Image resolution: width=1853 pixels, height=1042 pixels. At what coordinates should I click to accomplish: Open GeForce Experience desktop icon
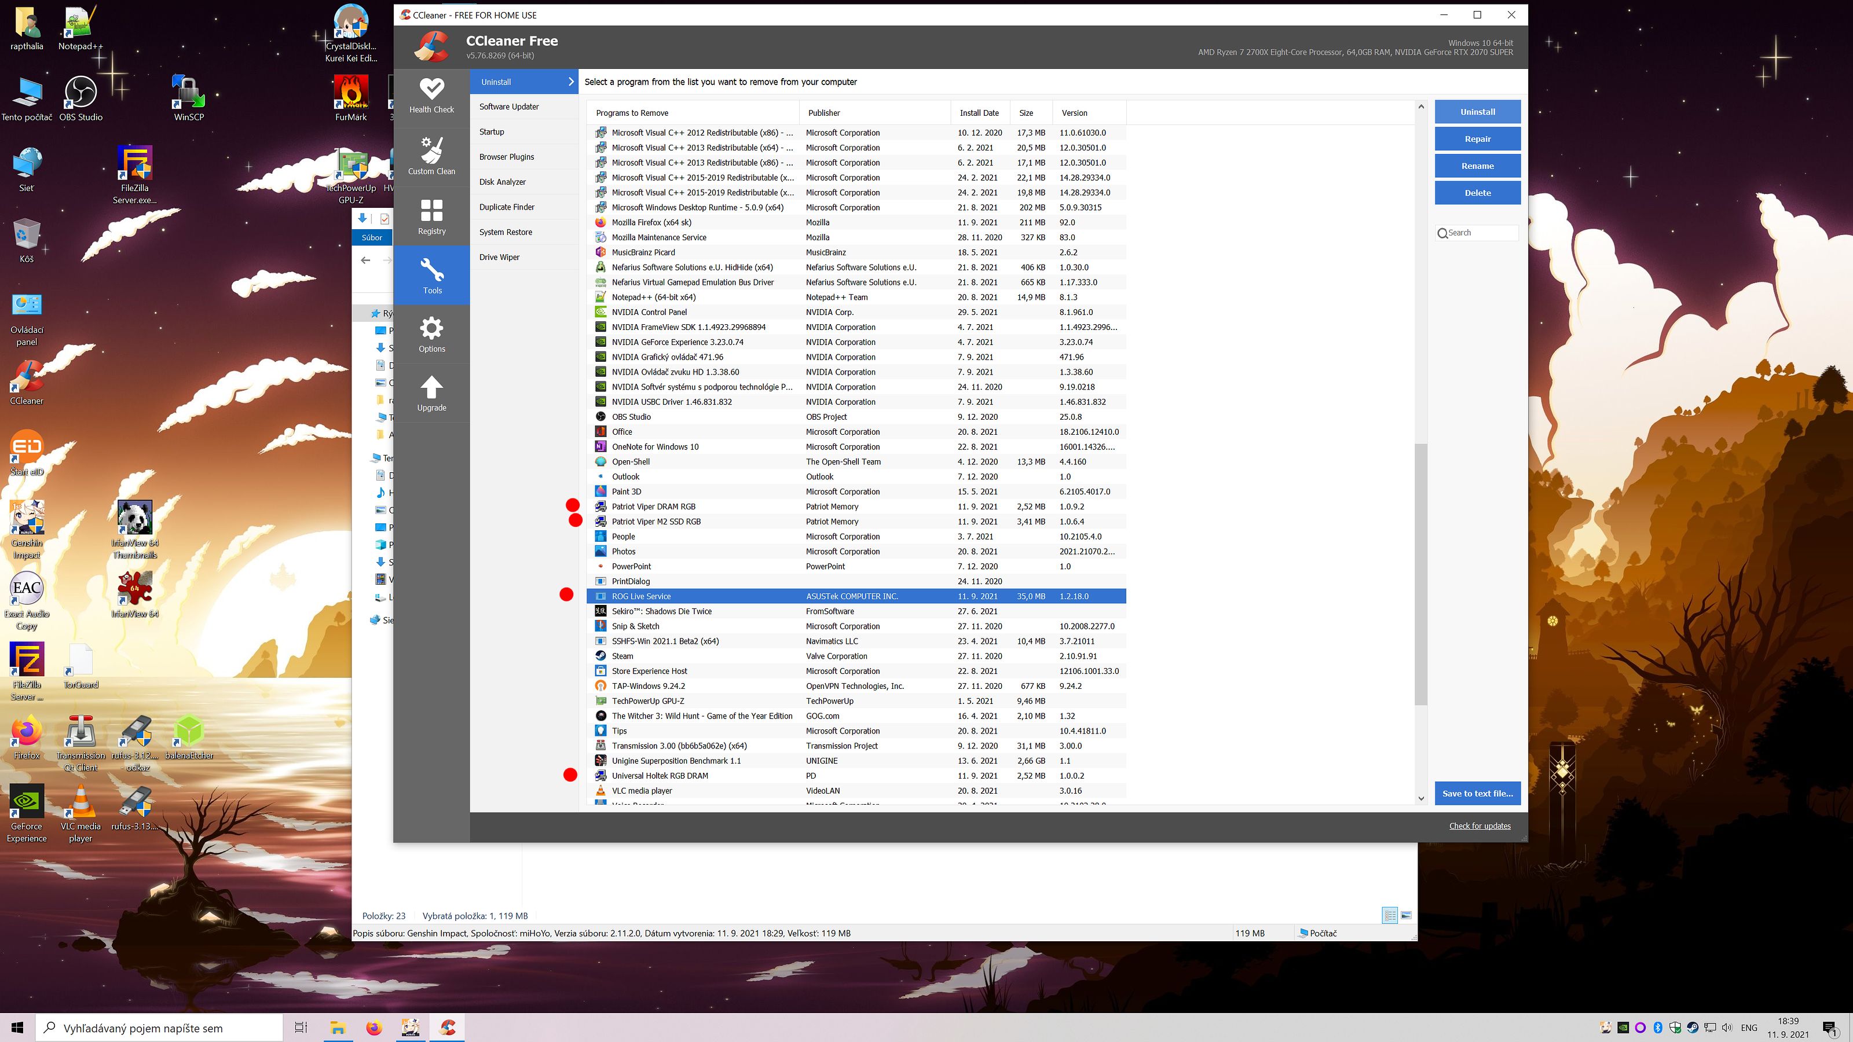pos(27,813)
